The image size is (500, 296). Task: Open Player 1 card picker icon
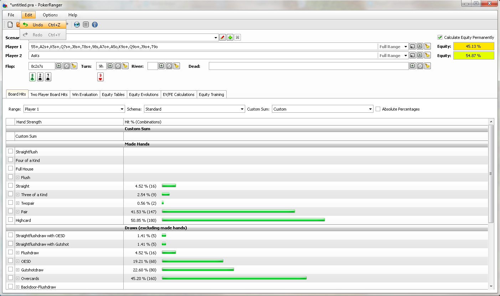[420, 46]
